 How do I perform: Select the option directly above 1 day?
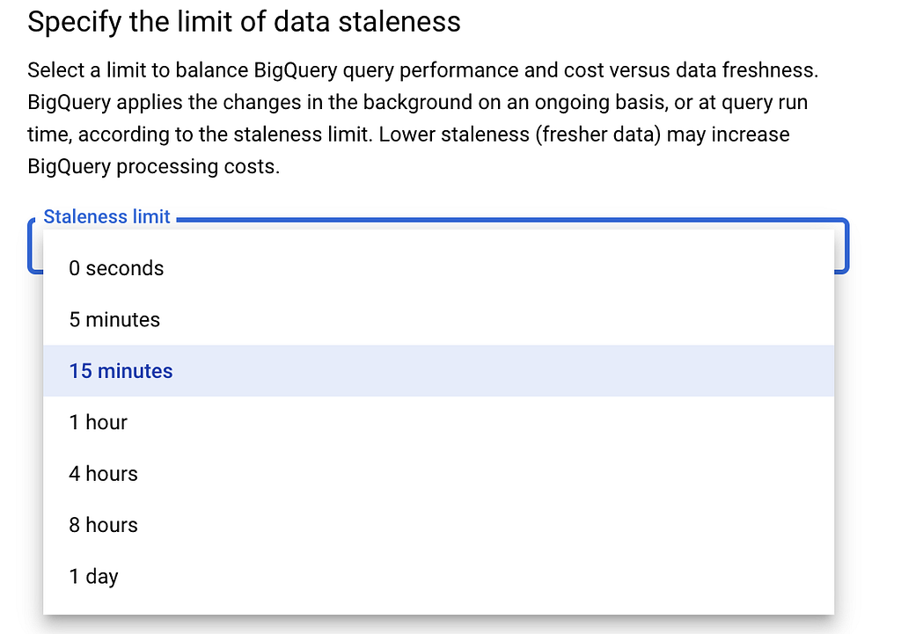(x=103, y=525)
